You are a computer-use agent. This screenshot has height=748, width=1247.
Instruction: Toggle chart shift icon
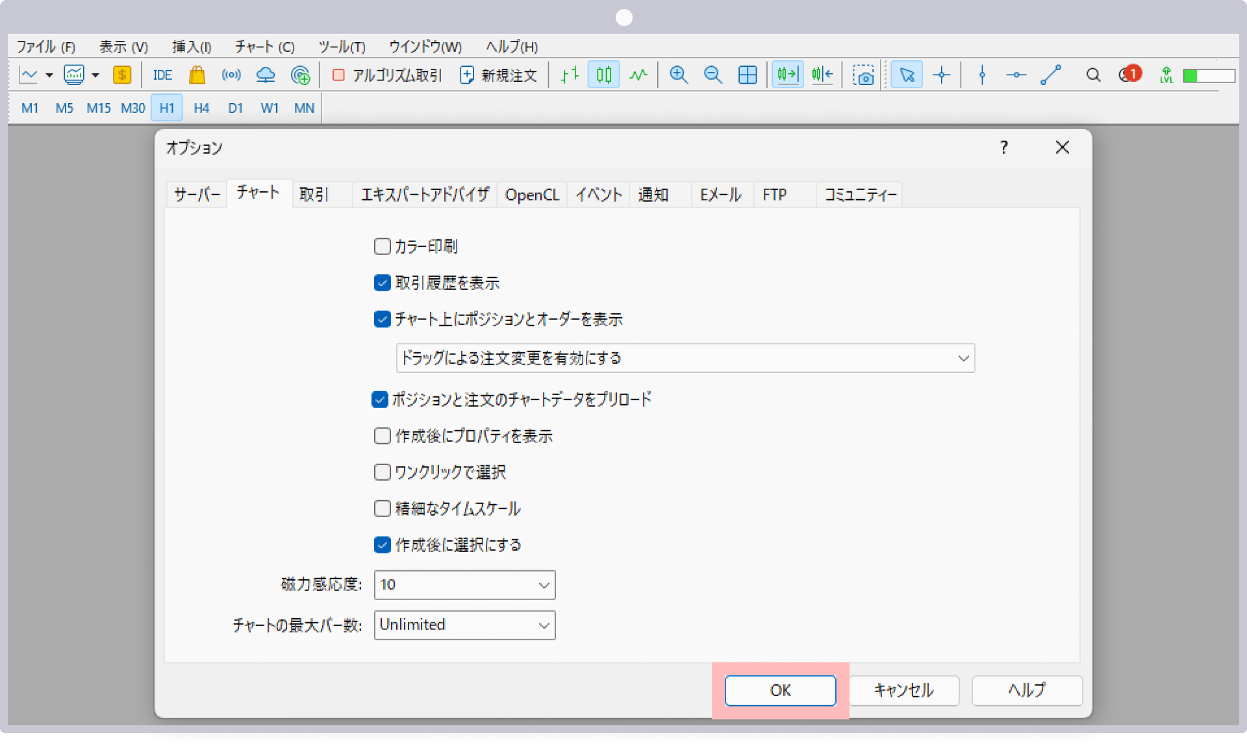tap(822, 75)
